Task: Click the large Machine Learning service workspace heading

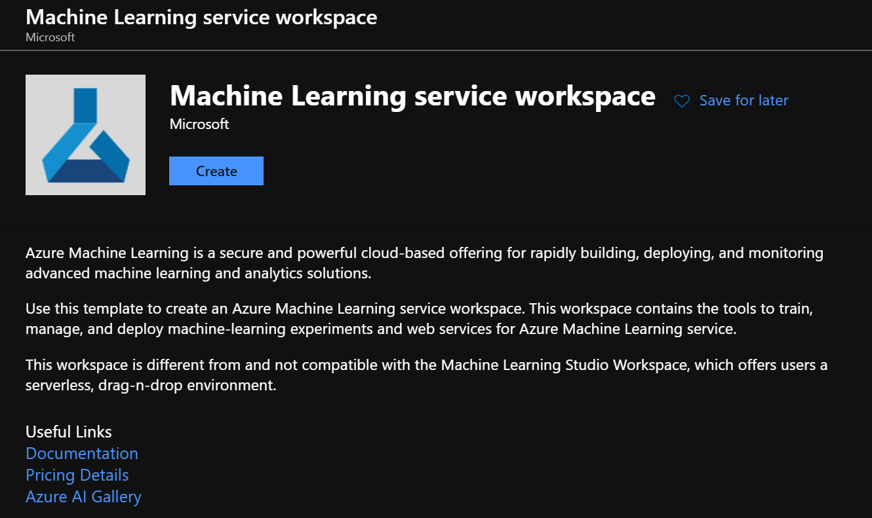Action: click(x=412, y=96)
